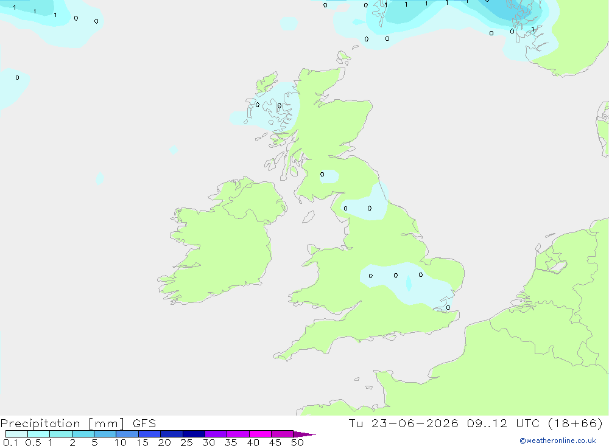Click the '0.1' legend scale value
609x446 pixels.
(x=10, y=442)
